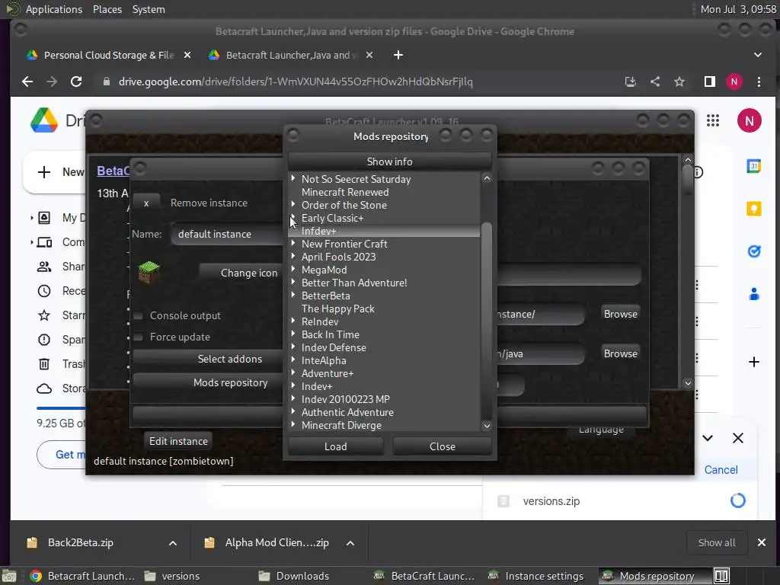Image resolution: width=780 pixels, height=585 pixels.
Task: Open Chrome tab search dropdown
Action: [758, 55]
